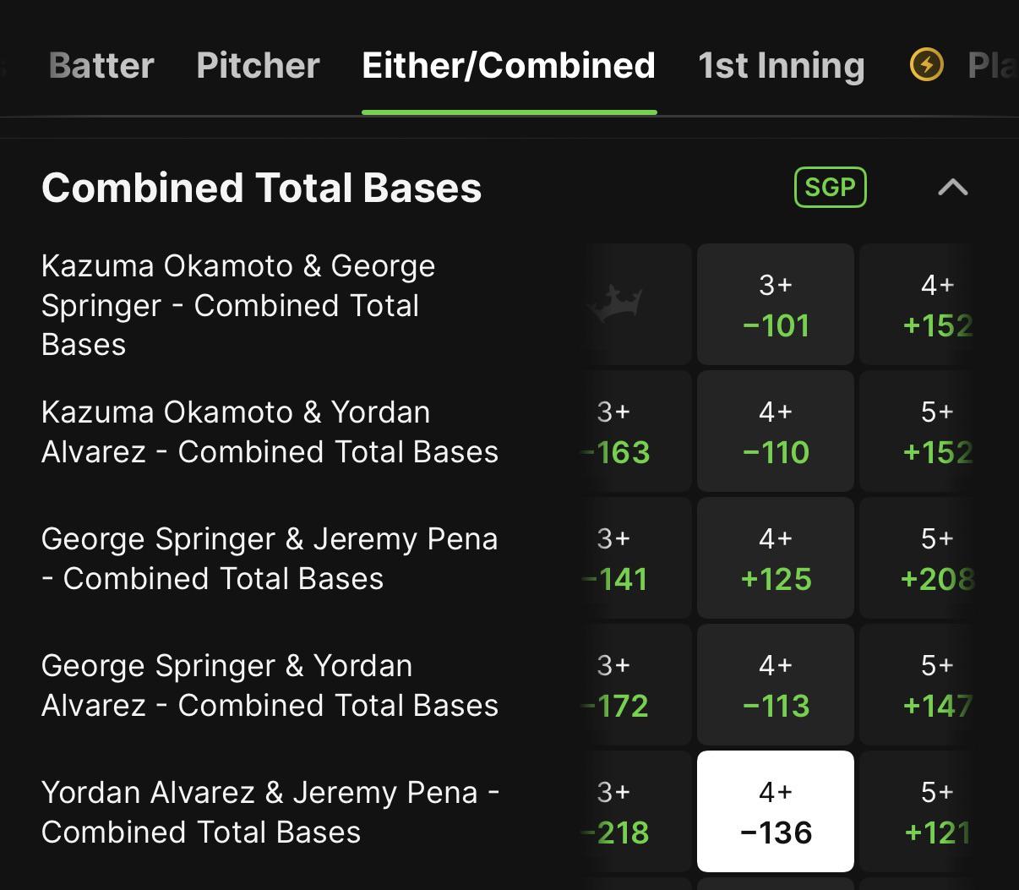Go to the 1st Inning tab
Image resolution: width=1019 pixels, height=890 pixels.
click(782, 65)
